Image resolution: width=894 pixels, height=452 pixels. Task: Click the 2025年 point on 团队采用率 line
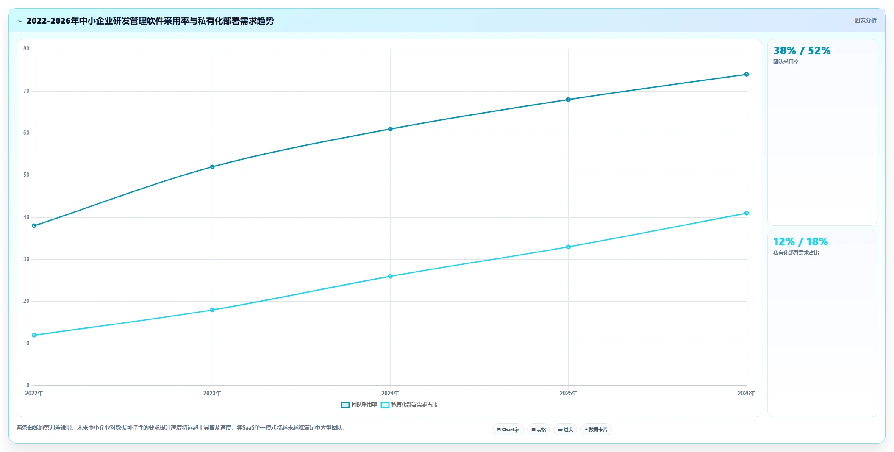point(569,100)
